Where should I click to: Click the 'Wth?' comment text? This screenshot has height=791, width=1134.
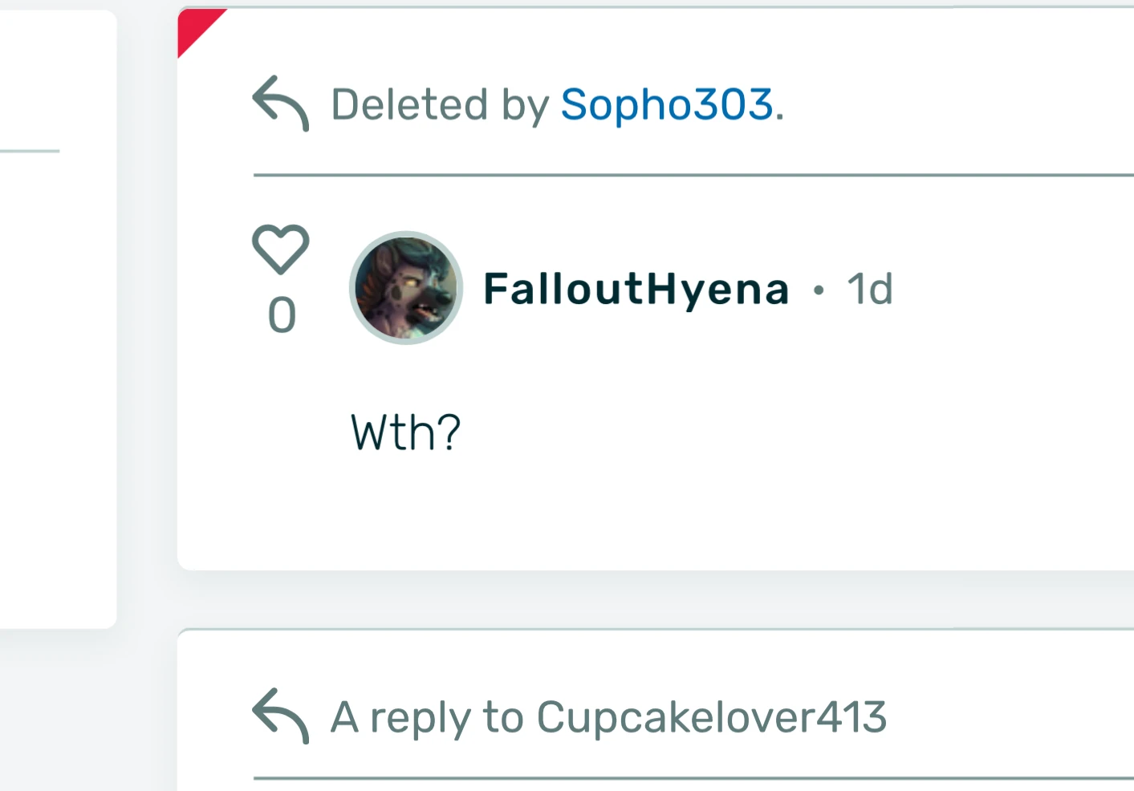(x=406, y=433)
